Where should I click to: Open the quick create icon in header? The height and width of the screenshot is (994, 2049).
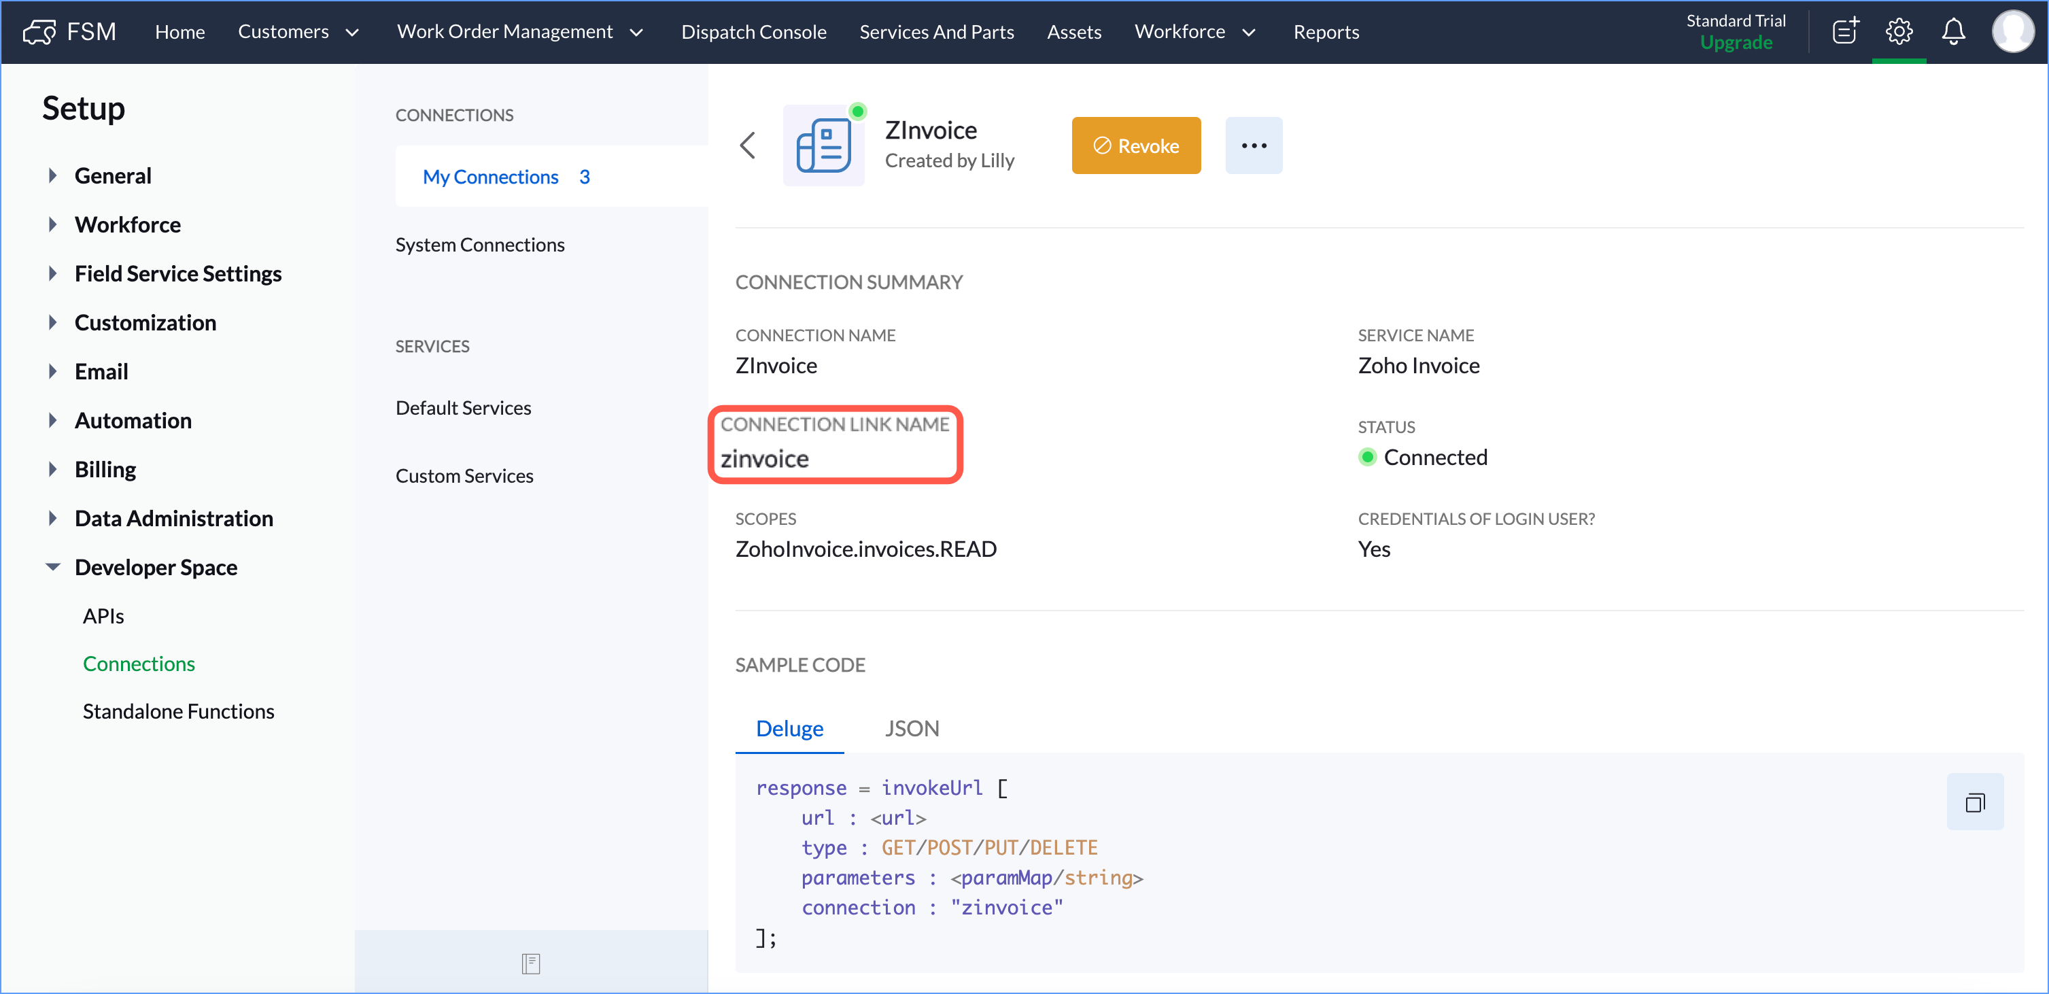click(1844, 32)
